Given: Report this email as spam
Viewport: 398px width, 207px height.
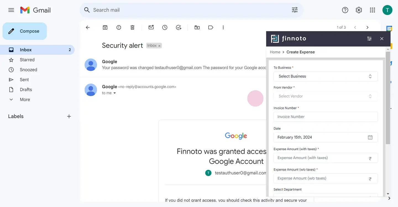Looking at the screenshot, I should [x=119, y=27].
